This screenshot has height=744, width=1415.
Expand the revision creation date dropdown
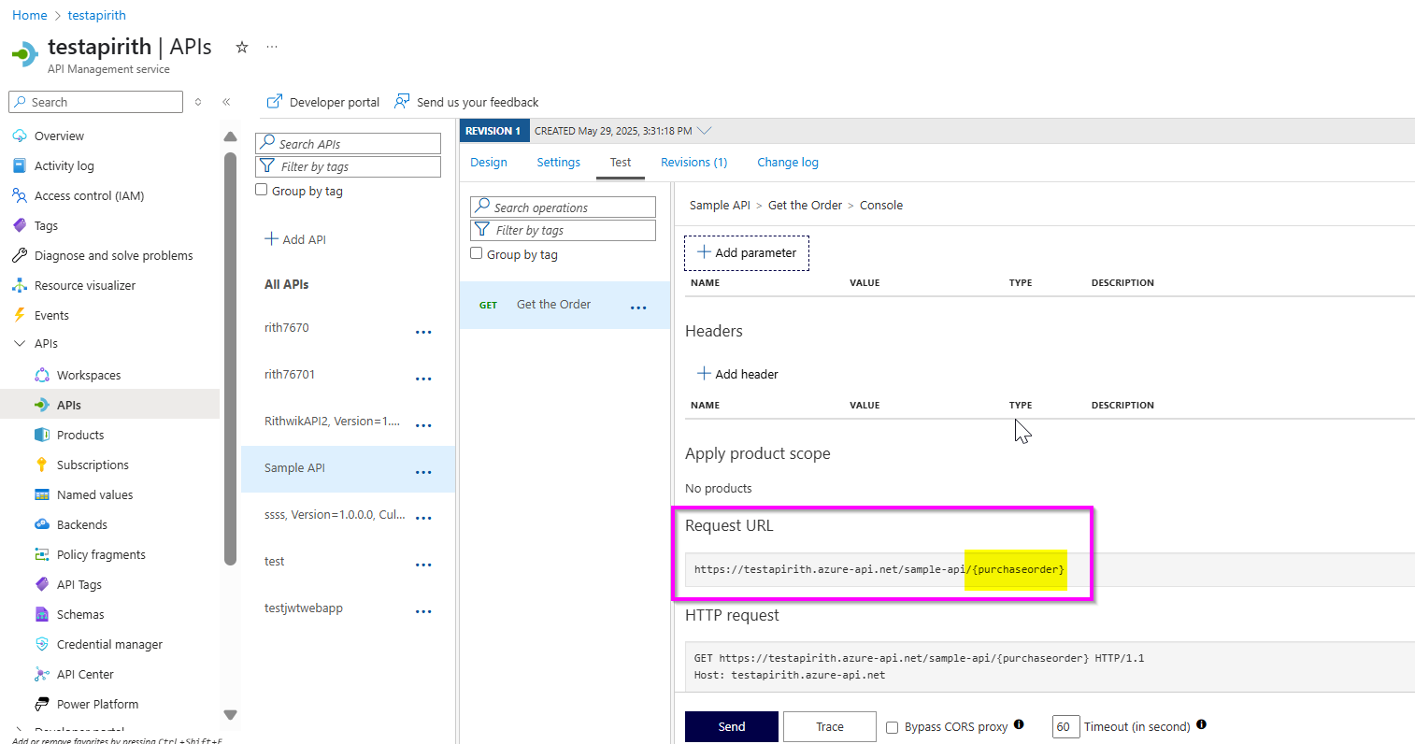click(x=705, y=131)
